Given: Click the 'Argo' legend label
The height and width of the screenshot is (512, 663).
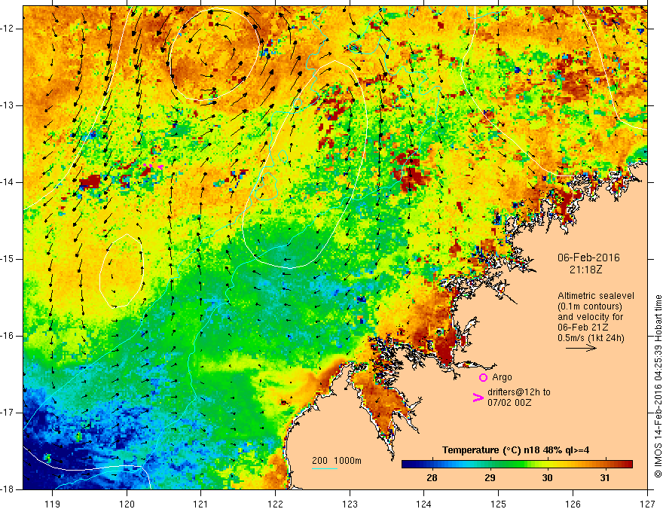Looking at the screenshot, I should 502,377.
